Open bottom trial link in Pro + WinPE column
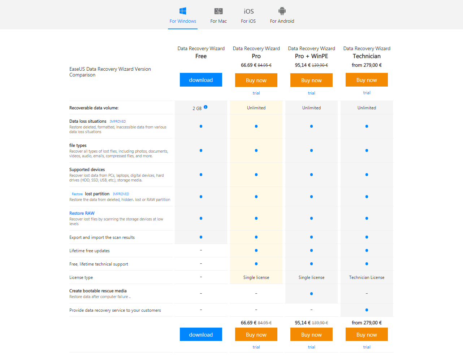Image resolution: width=463 pixels, height=355 pixels. 311,347
